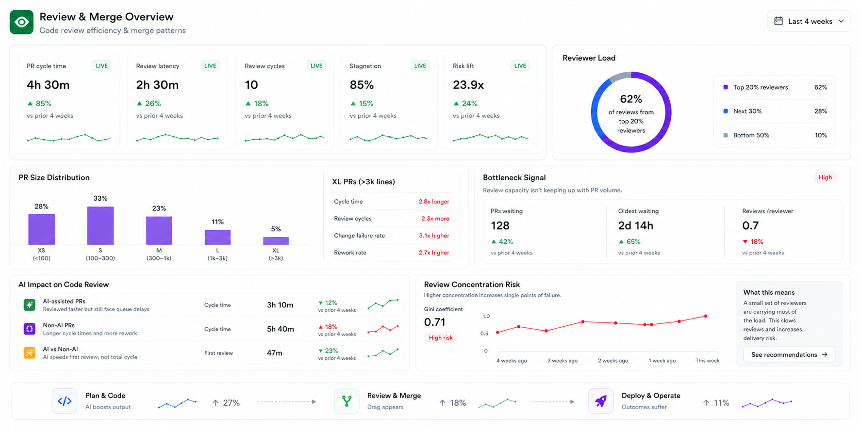
Task: Click the '3.1x higher' Change failure rate
Action: pos(434,236)
